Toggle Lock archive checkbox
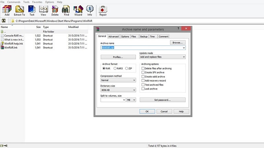Screen dimensions: 264x148 (x=143, y=89)
